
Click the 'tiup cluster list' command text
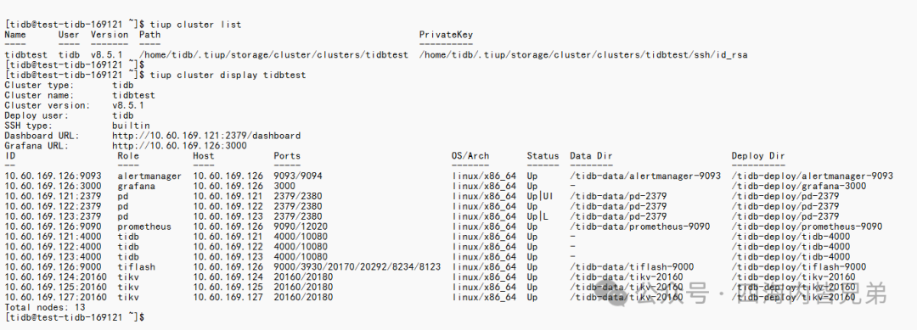(195, 25)
